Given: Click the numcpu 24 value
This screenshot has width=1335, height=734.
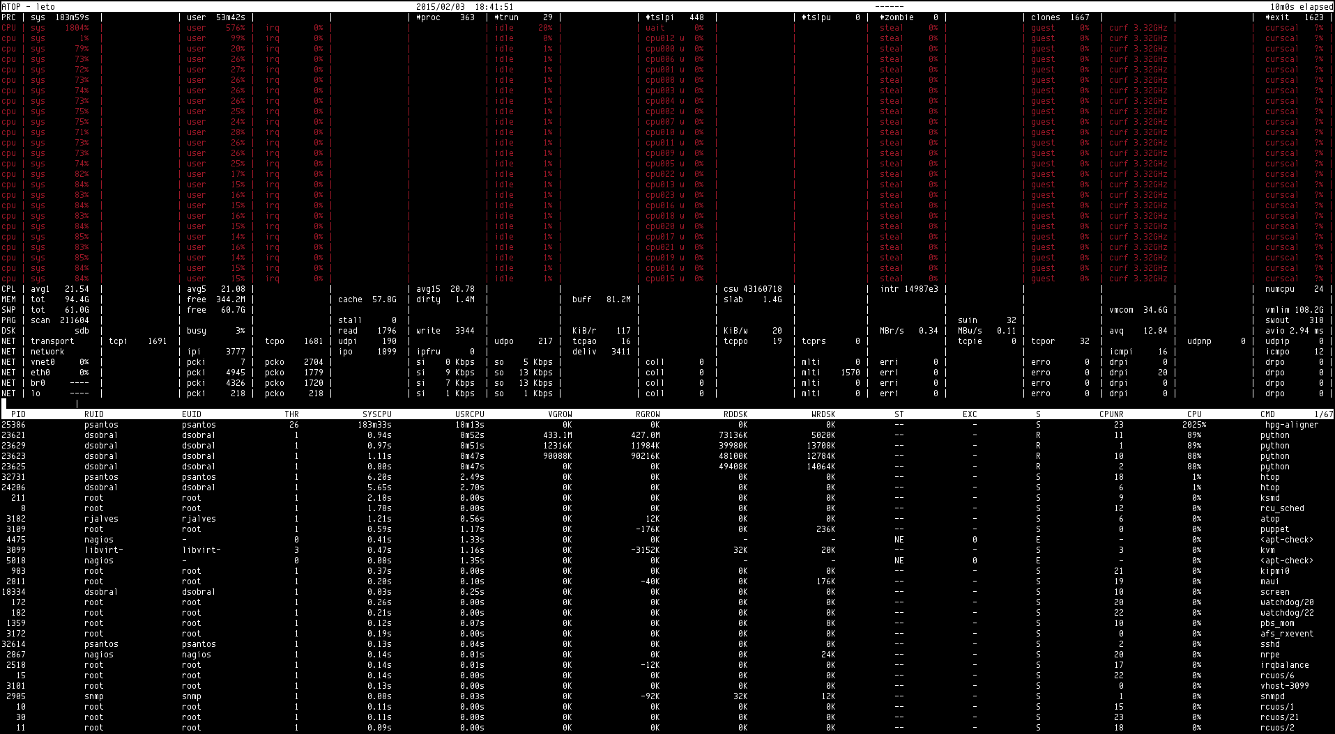Looking at the screenshot, I should [x=1295, y=289].
